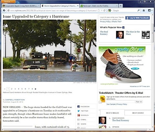Viewport: 155px width, 132px height.
Task: Open the Privacy Policy link under Facebook login
Action: point(105,22)
